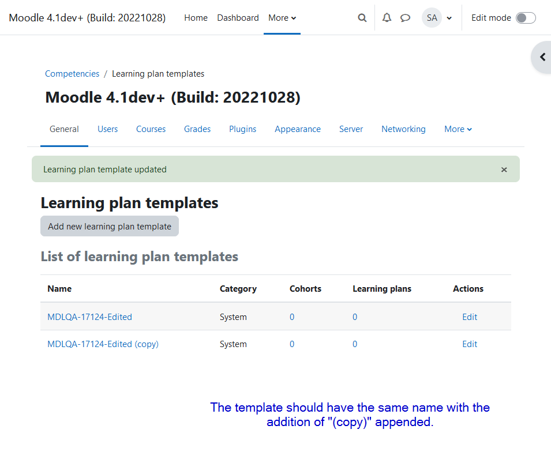
Task: Switch to the Users tab
Action: (107, 129)
